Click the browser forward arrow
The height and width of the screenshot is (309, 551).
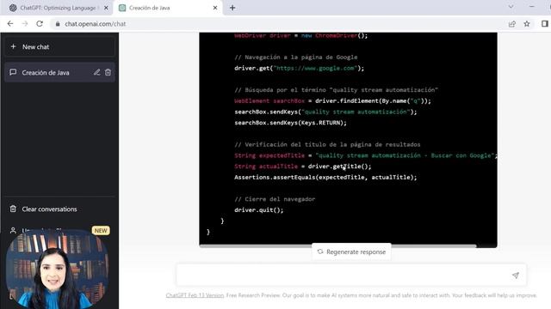25,24
